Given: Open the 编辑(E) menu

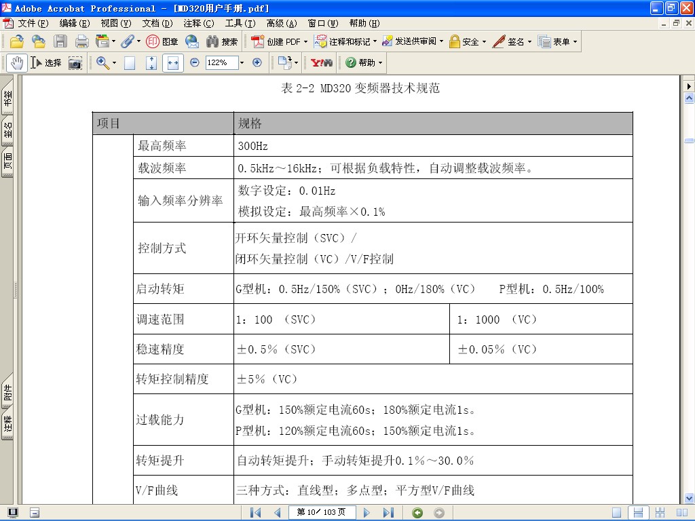Looking at the screenshot, I should pos(75,23).
